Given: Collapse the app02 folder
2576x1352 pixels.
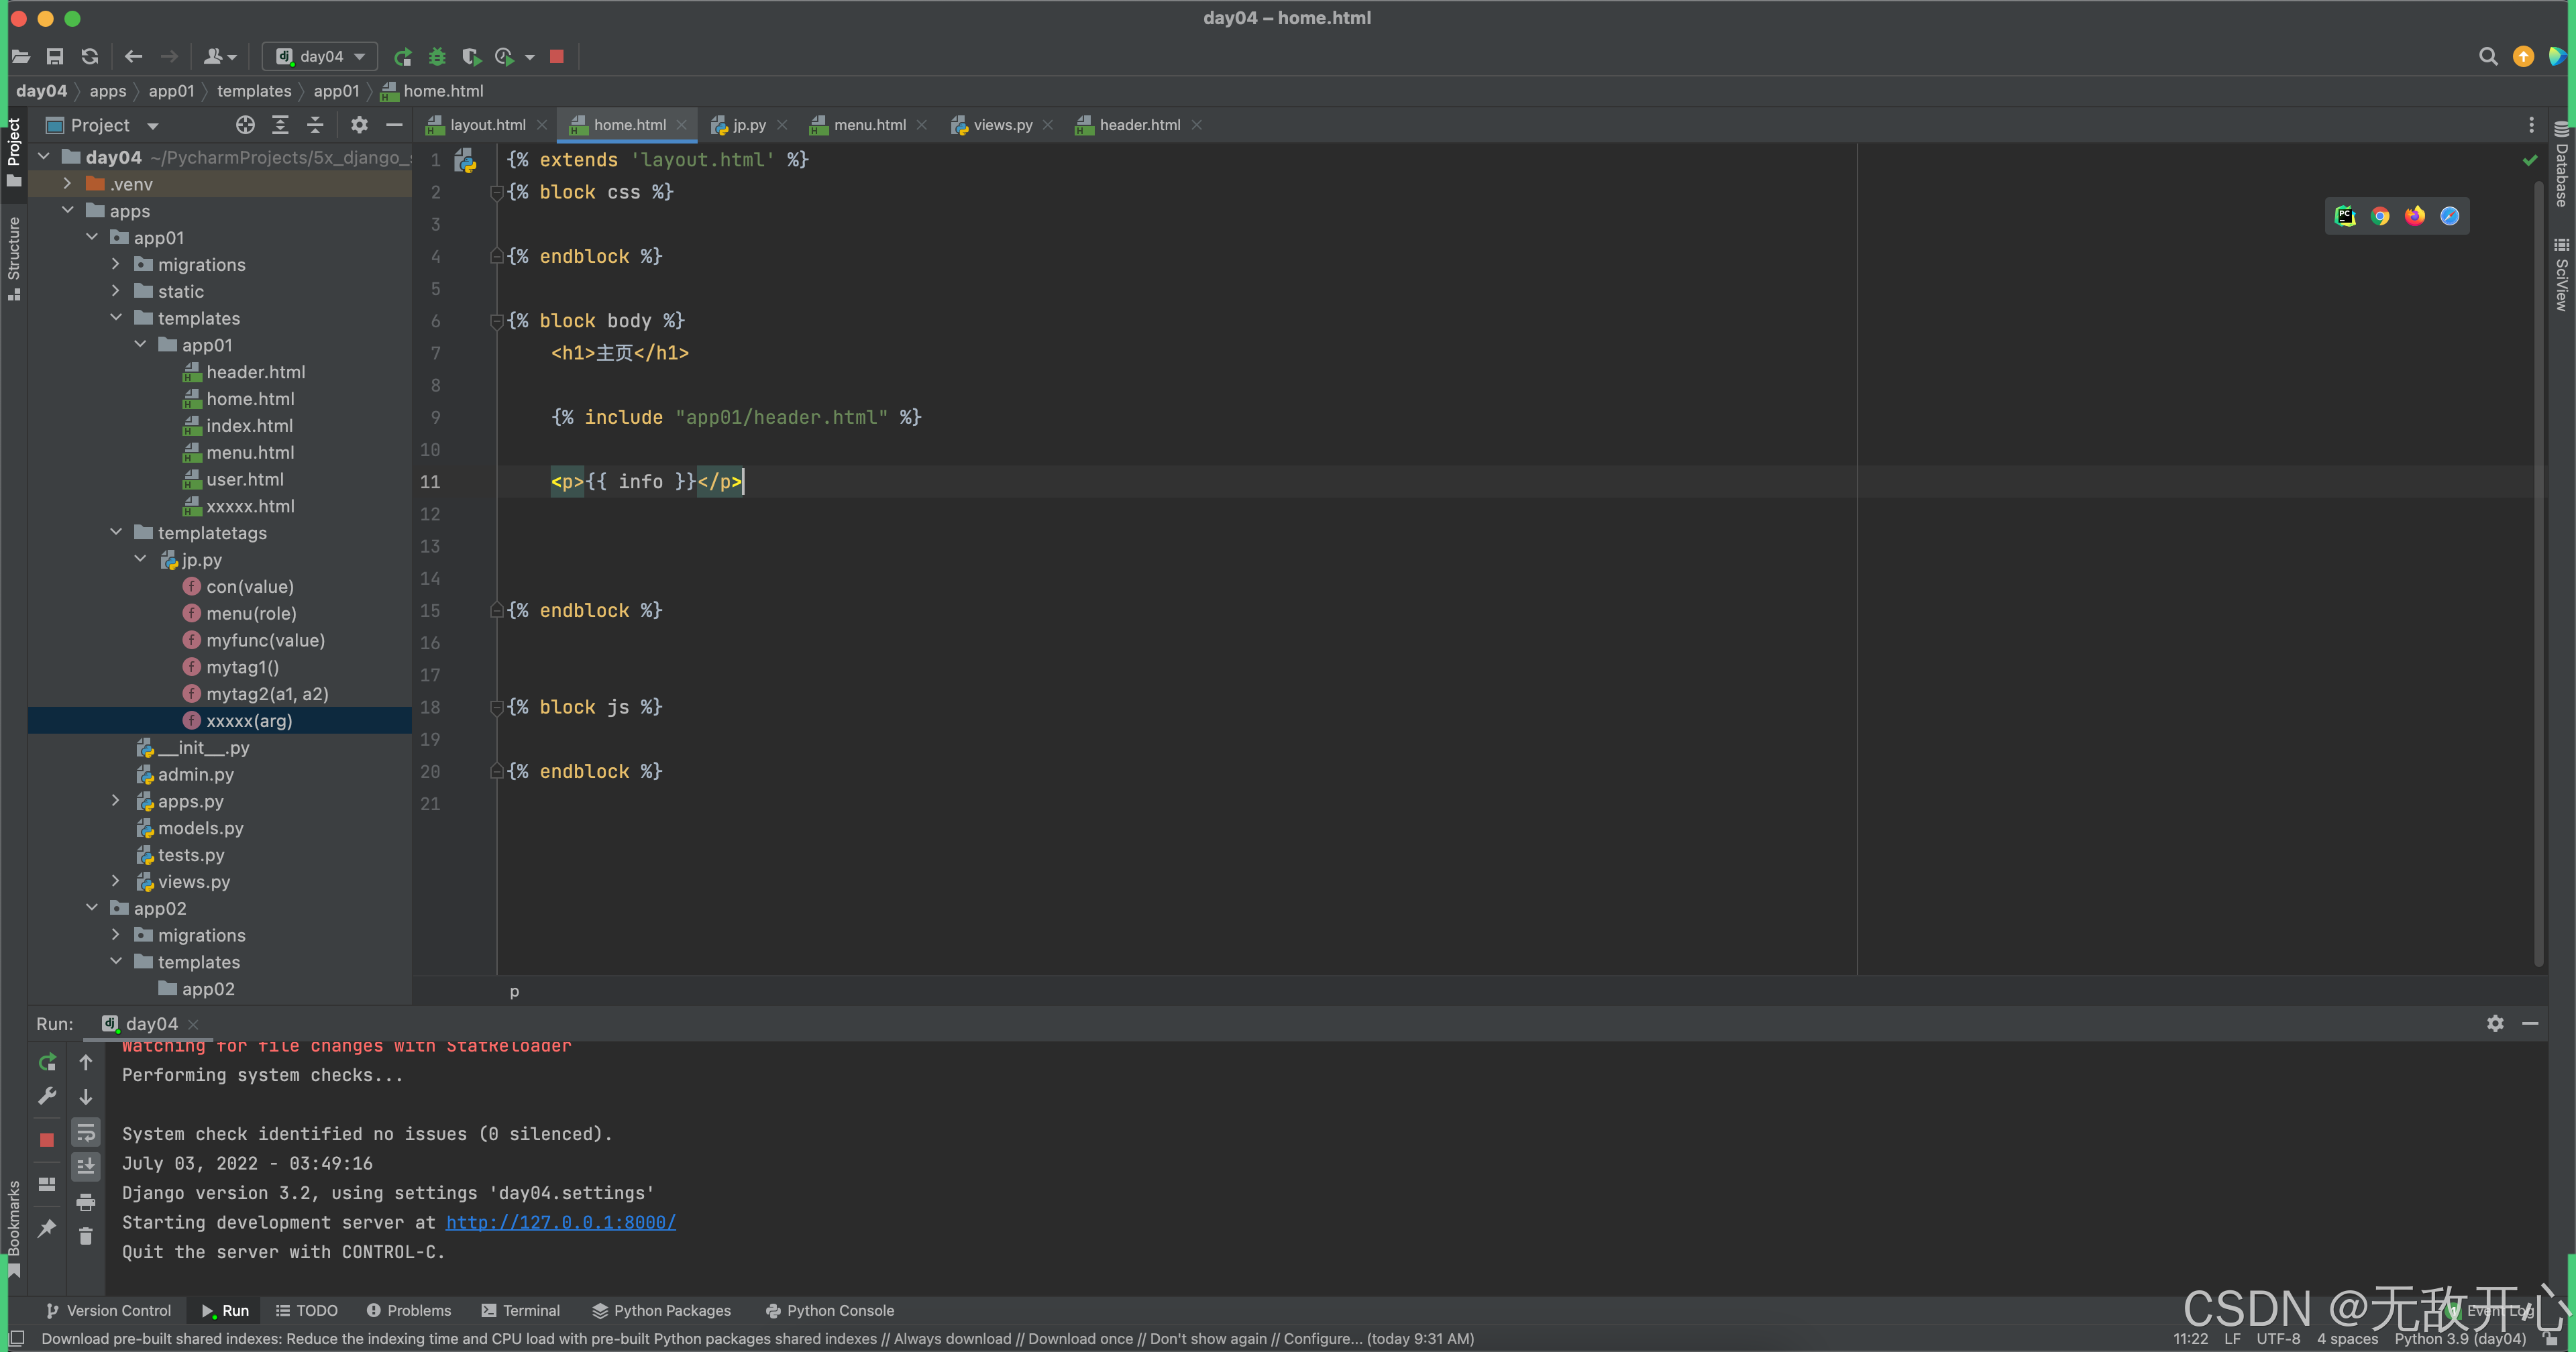Looking at the screenshot, I should (92, 908).
